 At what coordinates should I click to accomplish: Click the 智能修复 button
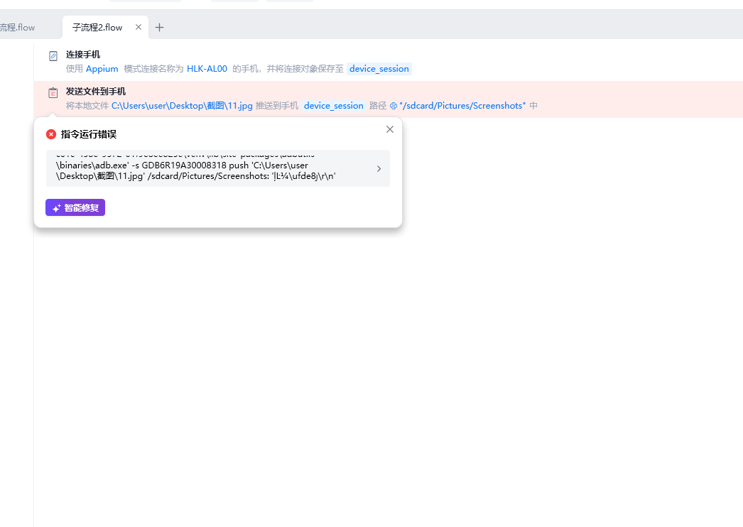pos(75,207)
